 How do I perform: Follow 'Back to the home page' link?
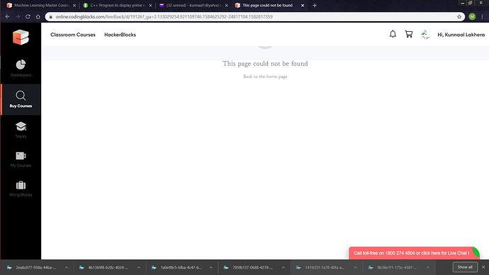coord(265,77)
